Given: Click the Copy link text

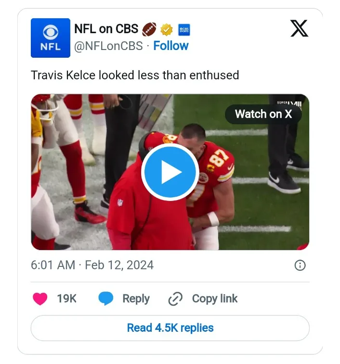Looking at the screenshot, I should point(215,299).
